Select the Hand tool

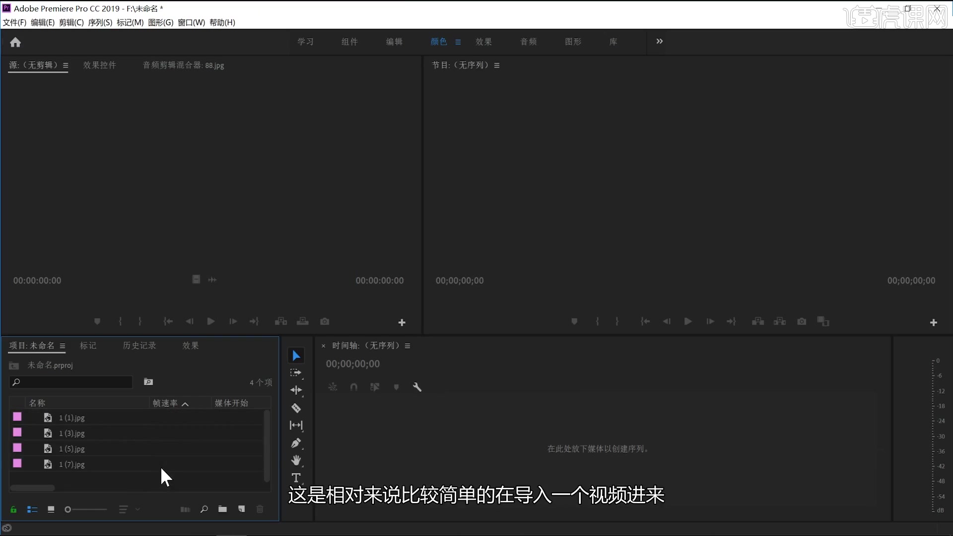tap(296, 460)
